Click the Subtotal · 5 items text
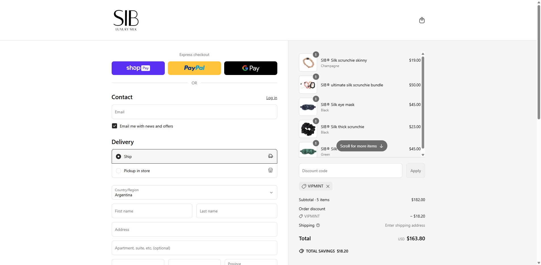The width and height of the screenshot is (541, 265). tap(314, 200)
